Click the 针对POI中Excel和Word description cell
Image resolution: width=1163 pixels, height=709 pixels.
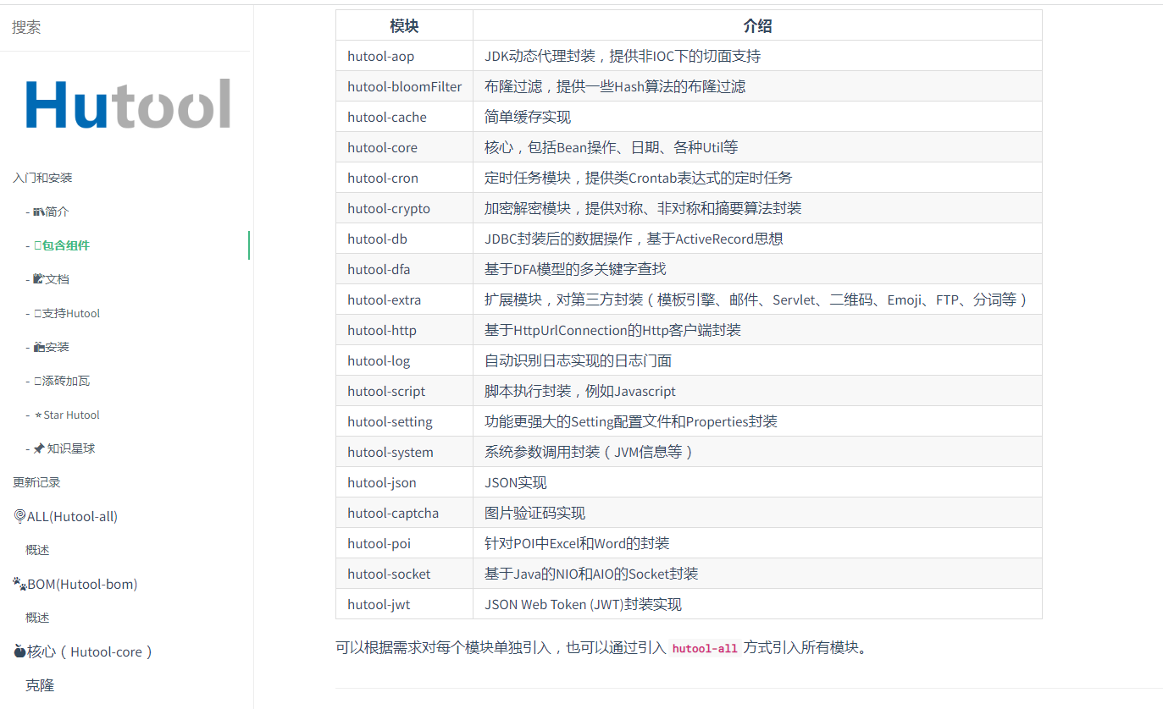[x=757, y=543]
